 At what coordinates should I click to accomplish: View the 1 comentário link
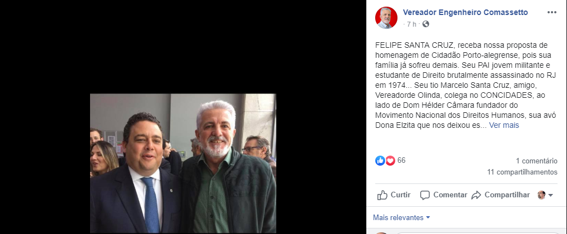(536, 161)
